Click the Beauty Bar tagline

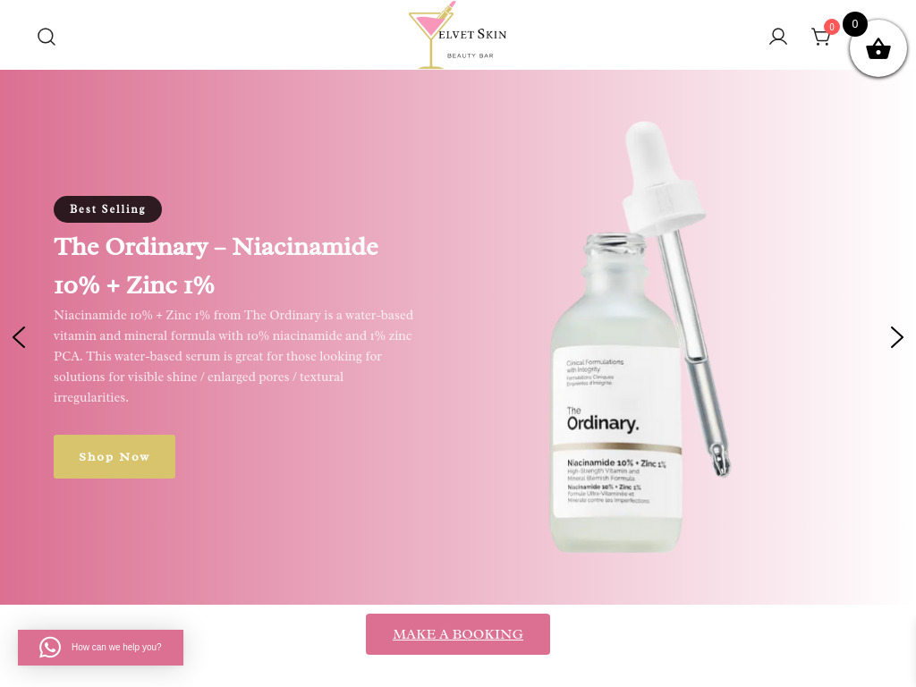[x=471, y=55]
